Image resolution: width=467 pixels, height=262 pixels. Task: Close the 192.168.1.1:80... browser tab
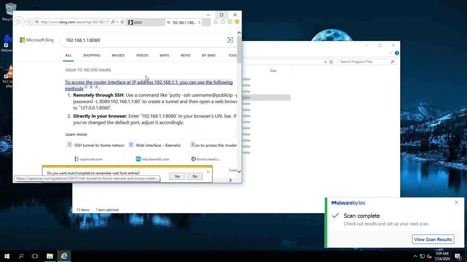[199, 22]
